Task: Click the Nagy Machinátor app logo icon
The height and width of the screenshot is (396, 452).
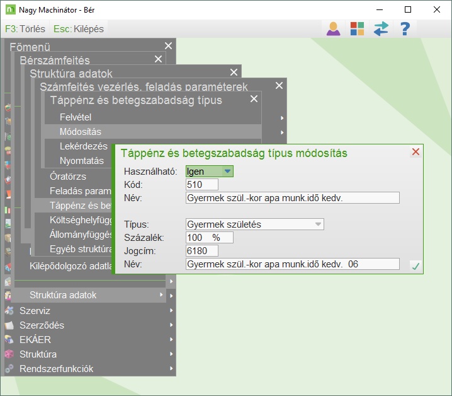Action: 10,9
